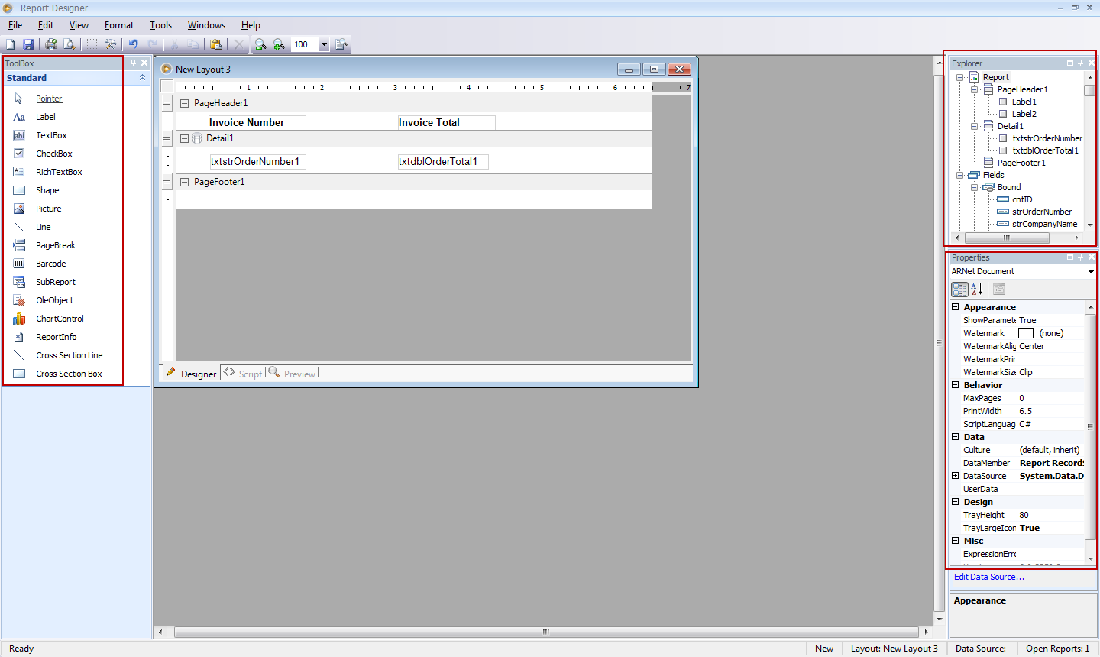Click the PrintWidth value field 6.5
1100x657 pixels.
[x=1050, y=411]
